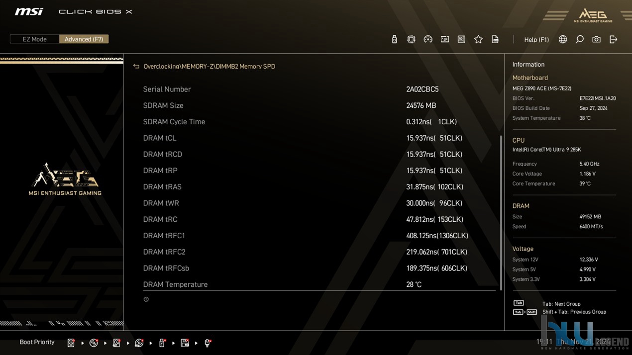Click the MSI Click BIOS X logo

(74, 11)
